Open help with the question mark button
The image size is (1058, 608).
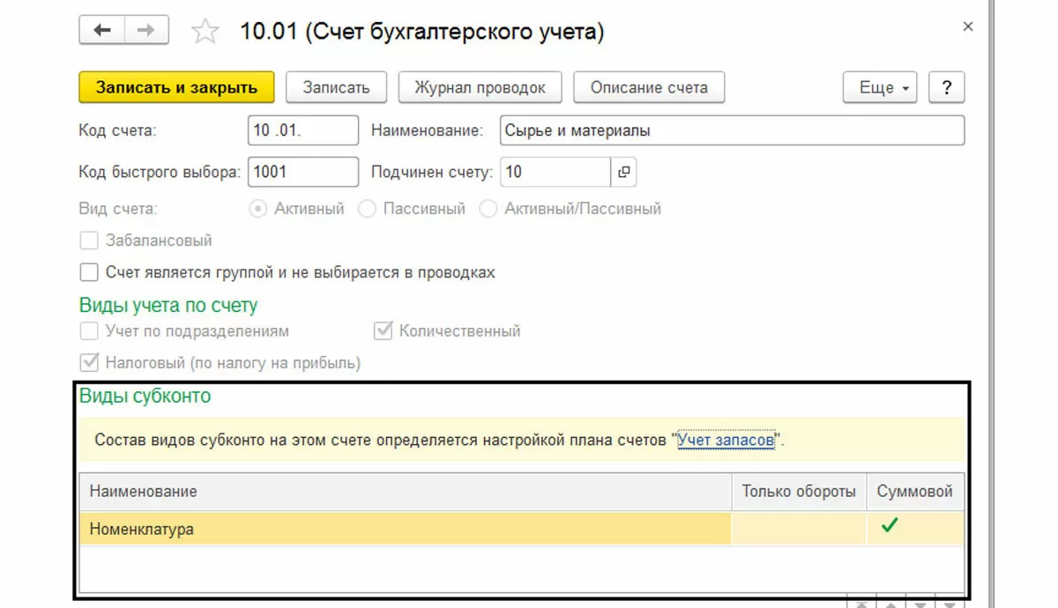pyautogui.click(x=947, y=87)
